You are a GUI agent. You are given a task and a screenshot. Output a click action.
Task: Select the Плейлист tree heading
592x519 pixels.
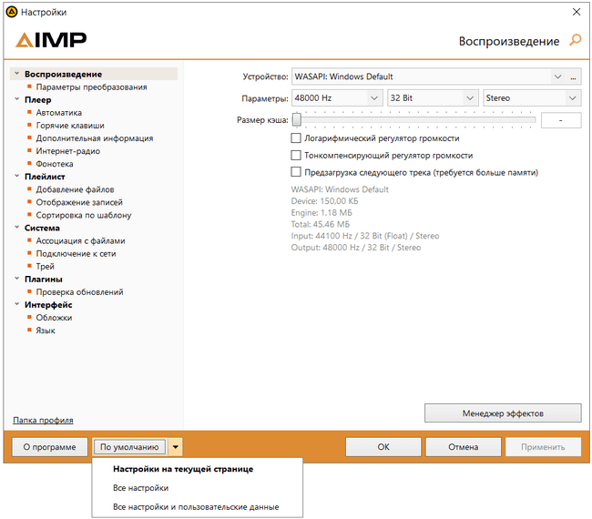click(45, 177)
